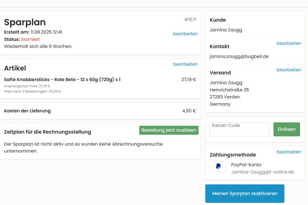Edit the Sparplan details via bearbeiten
Image resolution: width=308 pixels, height=205 pixels.
pos(185,34)
